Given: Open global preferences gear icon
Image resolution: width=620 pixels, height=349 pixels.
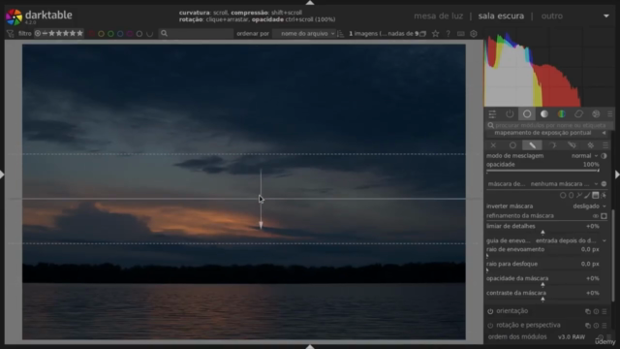Looking at the screenshot, I should tap(474, 34).
